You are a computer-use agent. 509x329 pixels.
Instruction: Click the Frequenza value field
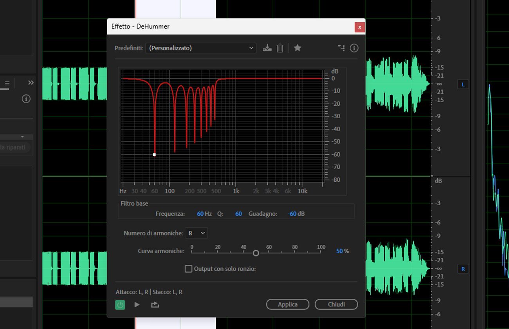(x=200, y=214)
